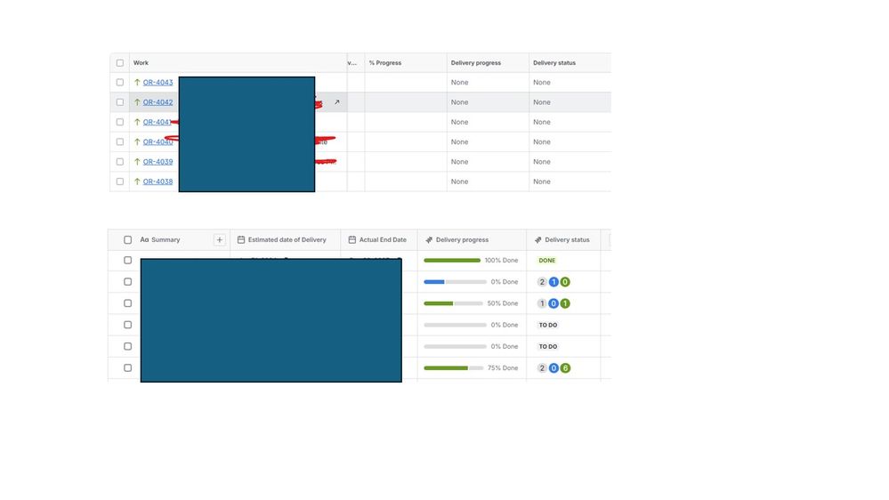Click the truncated 'v...' column header
Screen dimensions: 889x500
click(355, 63)
